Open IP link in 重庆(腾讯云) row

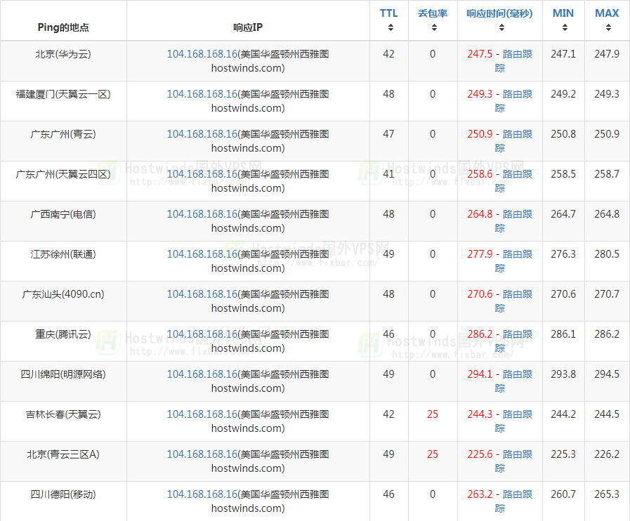tap(202, 334)
